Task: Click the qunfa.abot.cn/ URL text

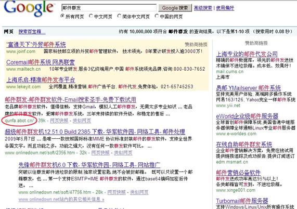Action: click(19, 121)
